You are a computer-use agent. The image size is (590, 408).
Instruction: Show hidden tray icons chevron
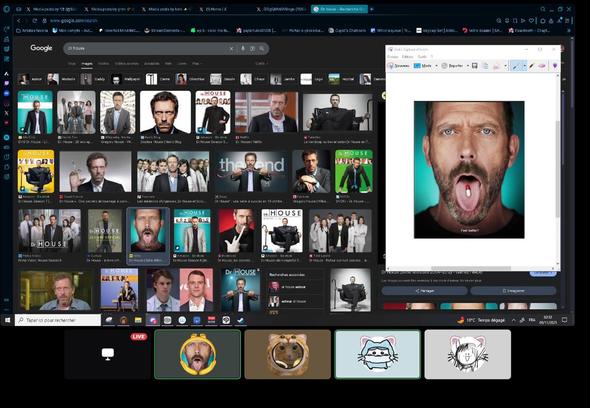coord(514,320)
